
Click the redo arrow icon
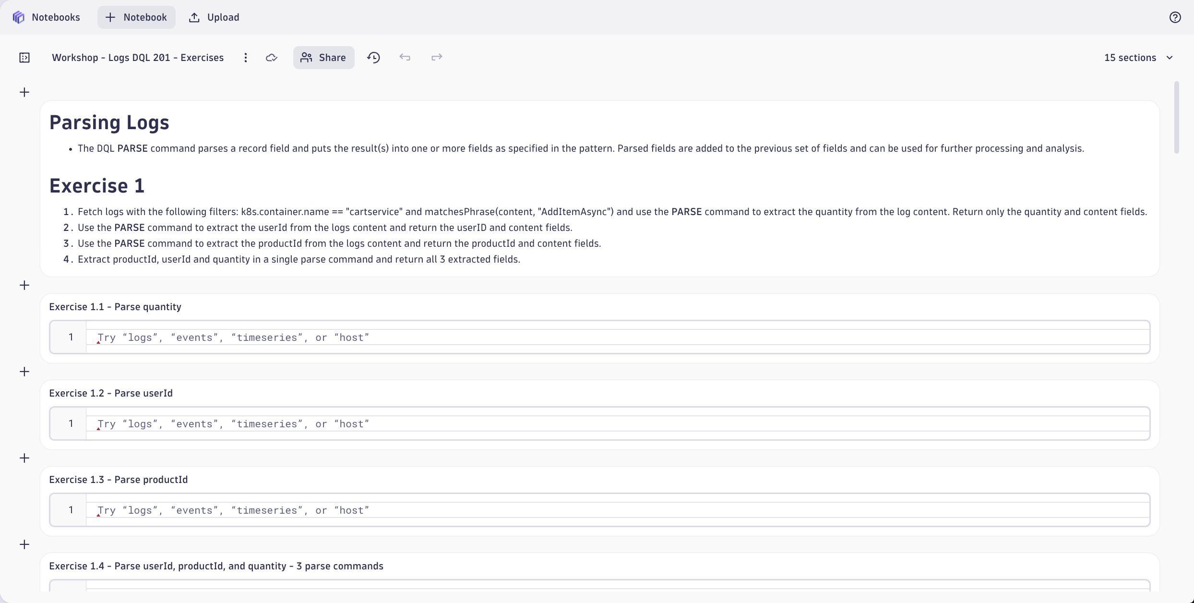pos(437,58)
